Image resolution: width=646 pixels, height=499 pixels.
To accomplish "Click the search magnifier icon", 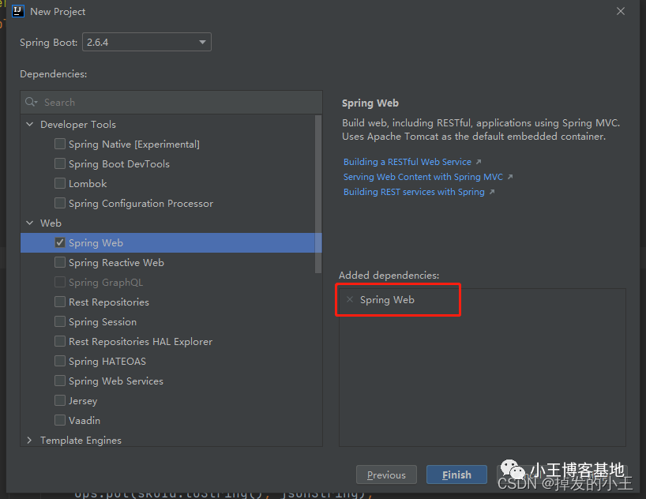I will [x=31, y=102].
